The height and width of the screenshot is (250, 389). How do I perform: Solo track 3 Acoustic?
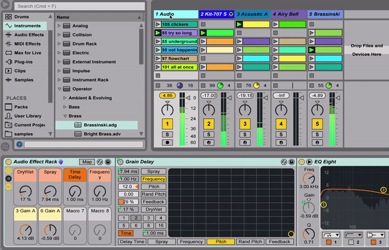245,134
